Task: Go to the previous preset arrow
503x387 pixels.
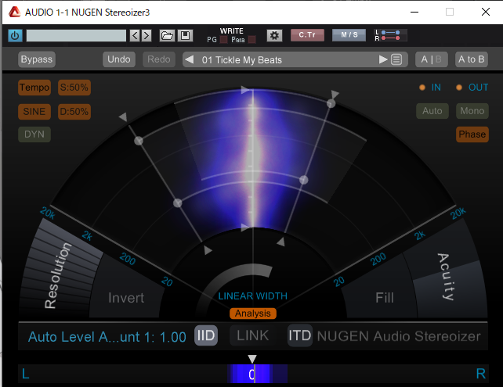Action: click(x=189, y=59)
